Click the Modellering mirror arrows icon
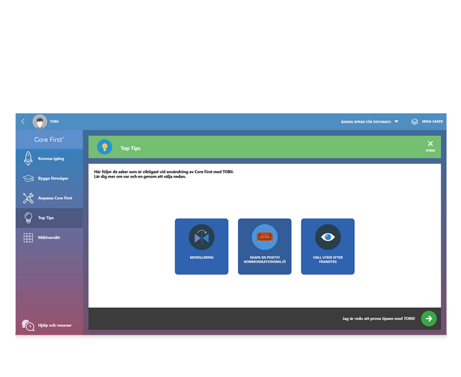The width and height of the screenshot is (461, 377). point(202,237)
